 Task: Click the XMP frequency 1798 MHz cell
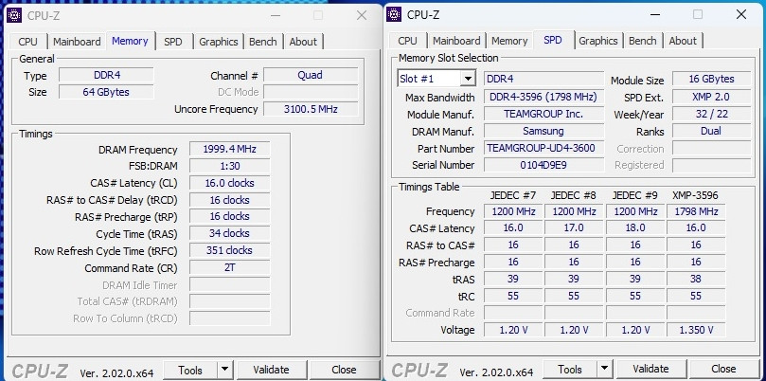coord(696,211)
